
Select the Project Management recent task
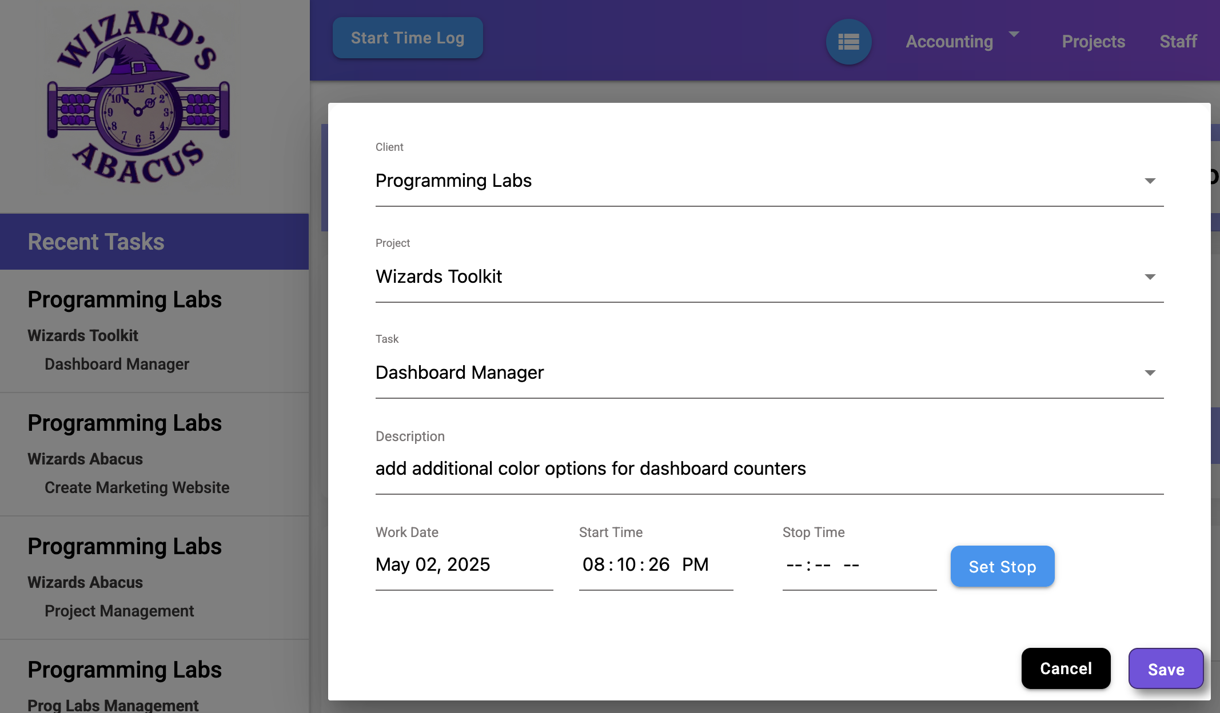[119, 611]
